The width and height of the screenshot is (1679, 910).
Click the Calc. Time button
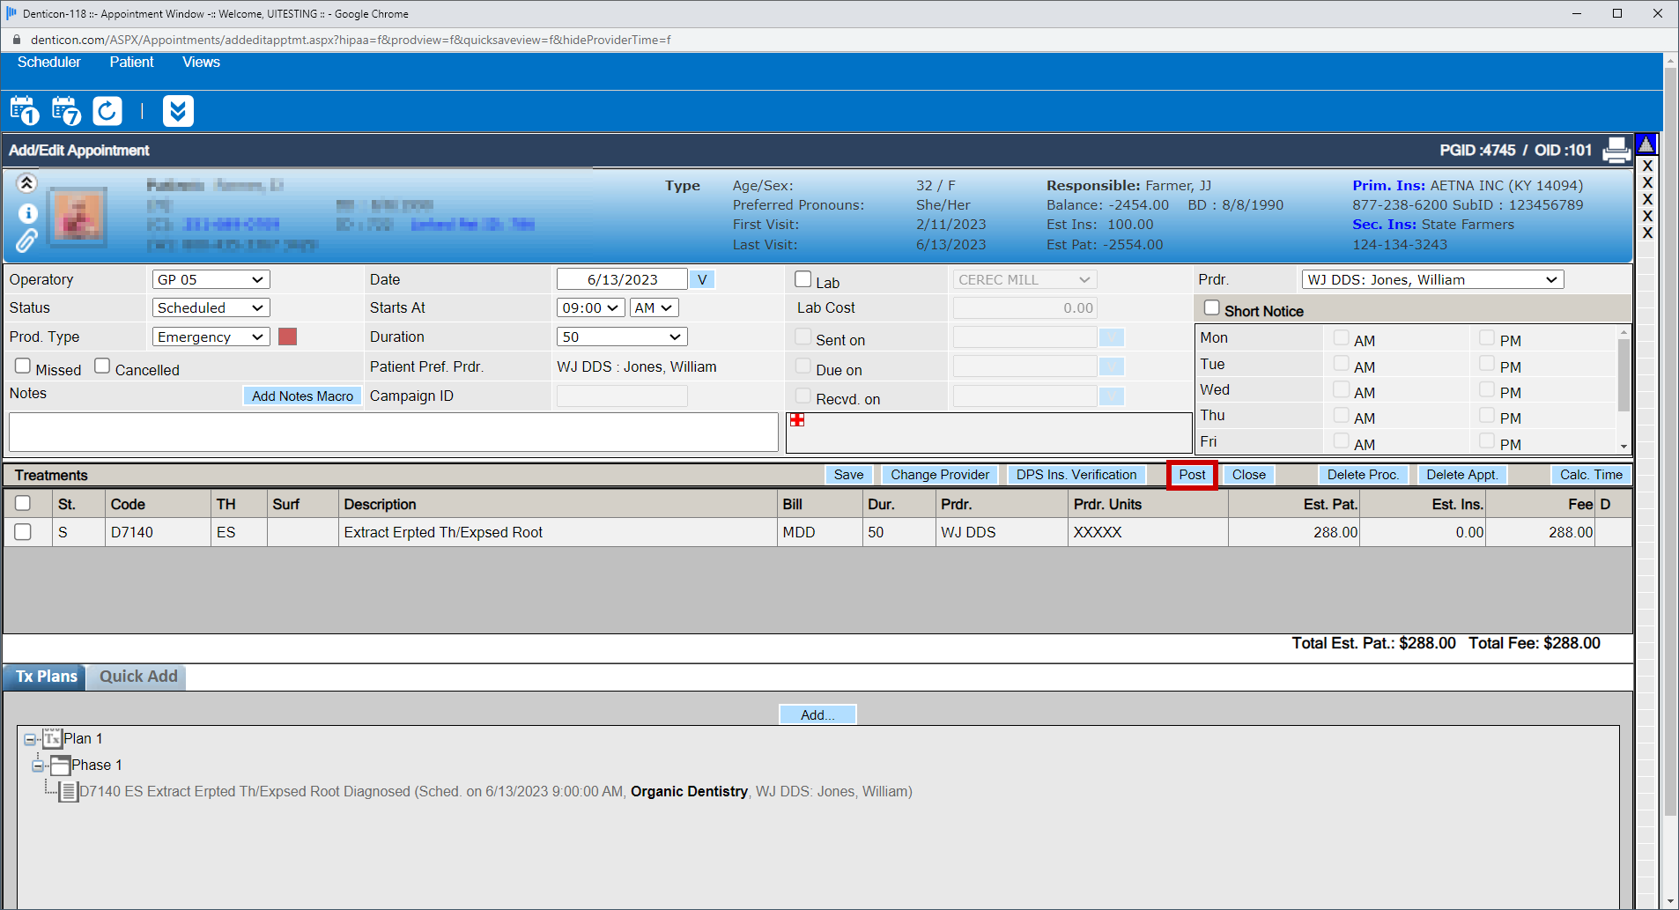[x=1591, y=475]
